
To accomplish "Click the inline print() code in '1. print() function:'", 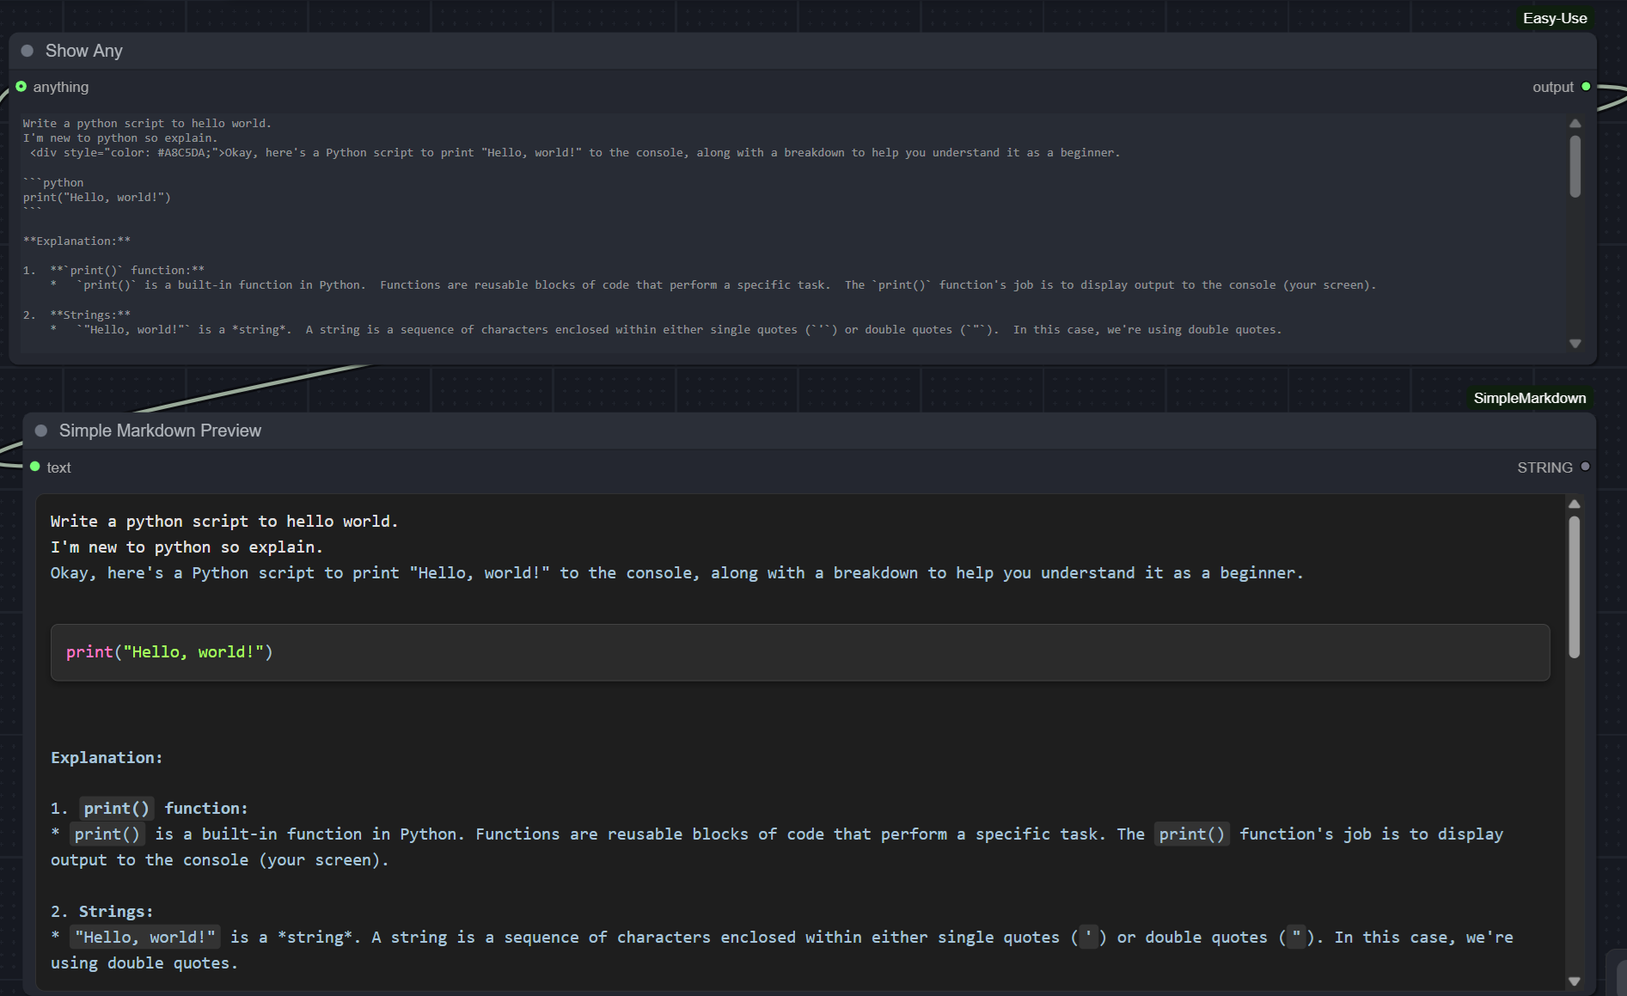I will tap(117, 809).
